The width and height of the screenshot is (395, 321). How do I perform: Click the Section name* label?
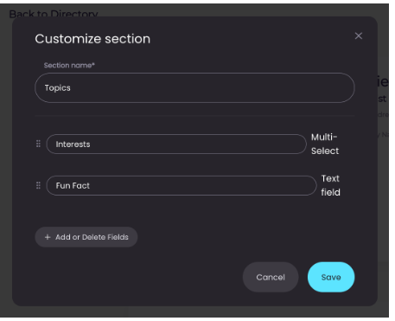(69, 65)
